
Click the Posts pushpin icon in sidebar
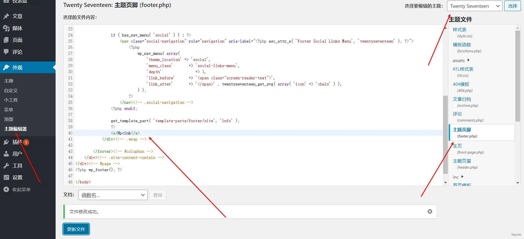pyautogui.click(x=6, y=16)
